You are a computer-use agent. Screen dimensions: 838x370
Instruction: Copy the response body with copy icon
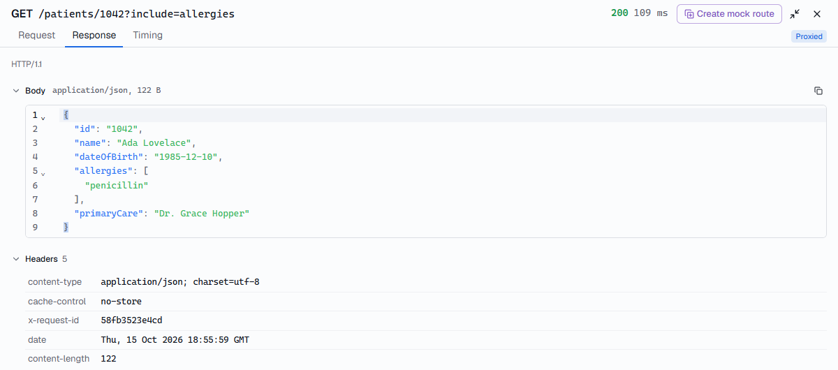coord(818,91)
